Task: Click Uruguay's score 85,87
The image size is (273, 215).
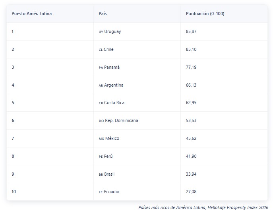Action: point(191,31)
